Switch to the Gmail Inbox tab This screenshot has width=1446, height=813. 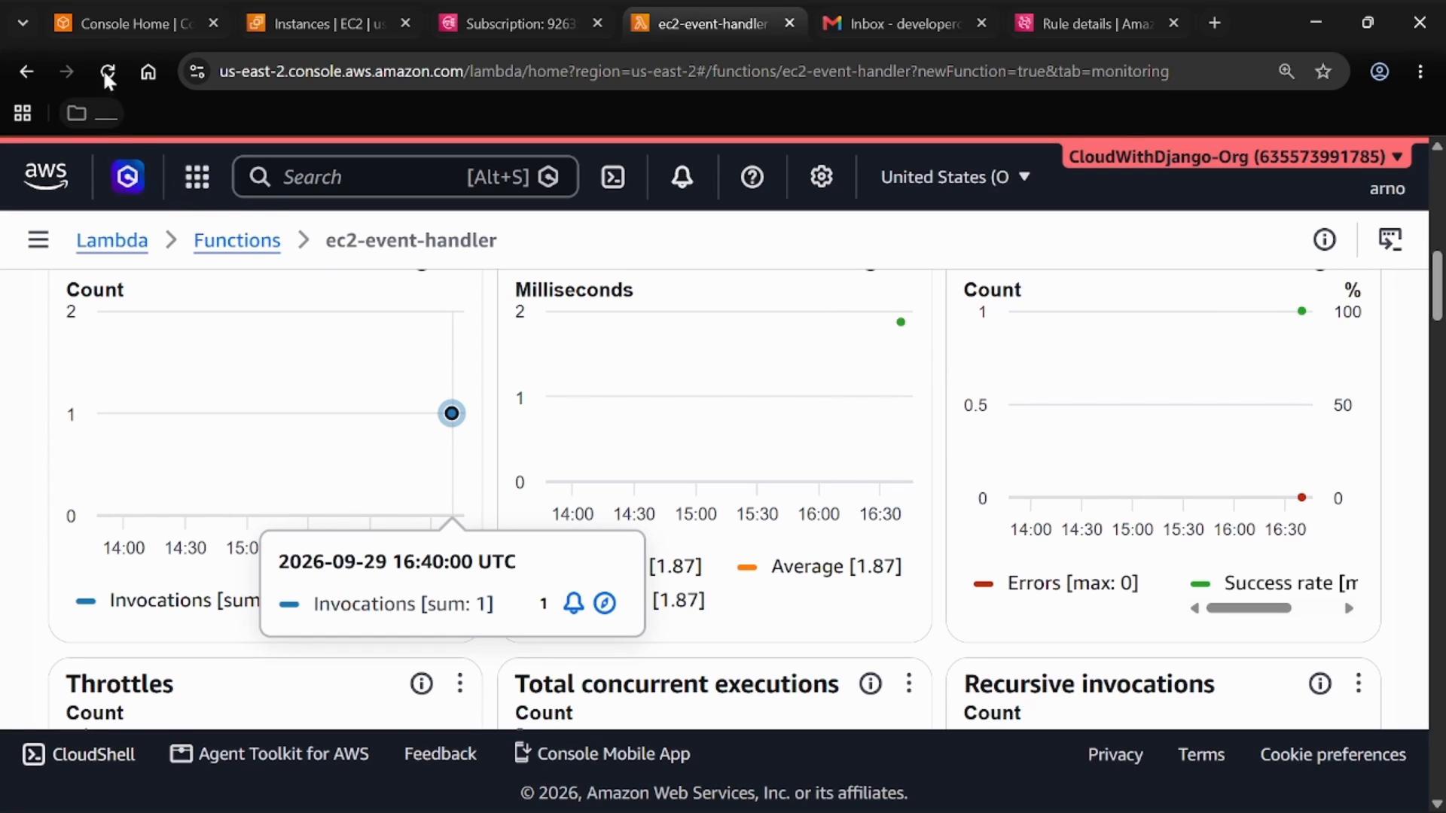tap(906, 23)
